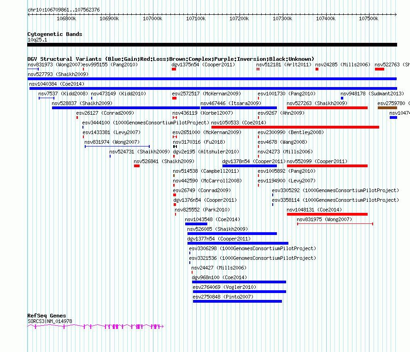Open SORCS3|NM_014978 gene label

(x=50, y=321)
